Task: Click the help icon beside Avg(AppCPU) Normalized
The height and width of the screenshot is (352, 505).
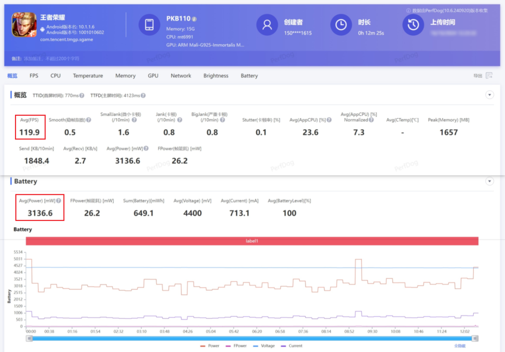Action: click(371, 120)
